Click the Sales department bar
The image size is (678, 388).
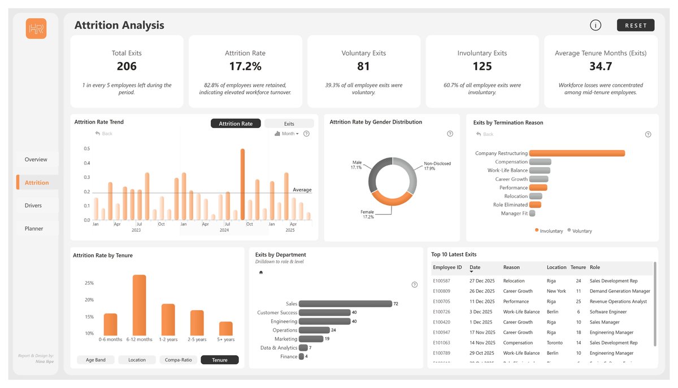tap(345, 304)
